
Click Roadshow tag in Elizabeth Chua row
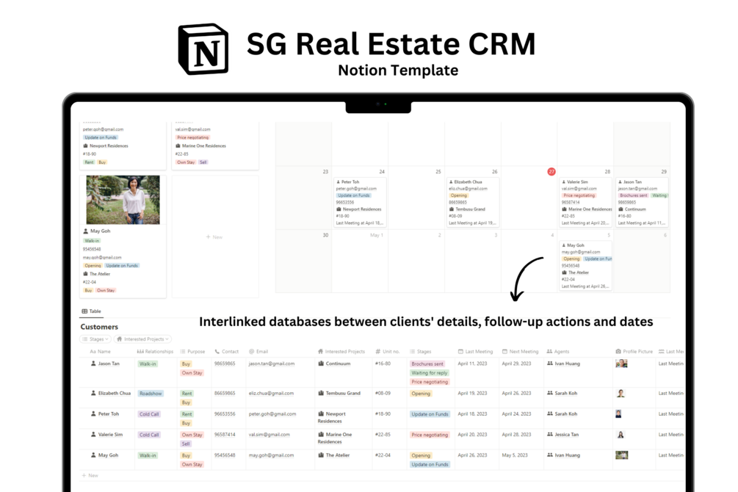tap(151, 394)
